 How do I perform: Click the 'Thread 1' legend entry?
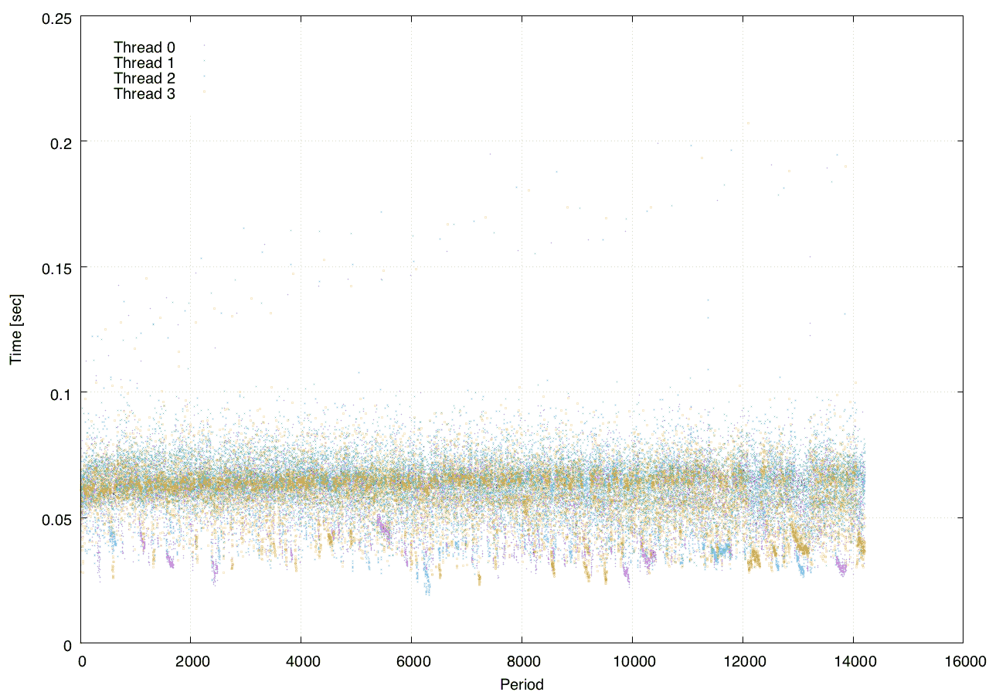[144, 63]
